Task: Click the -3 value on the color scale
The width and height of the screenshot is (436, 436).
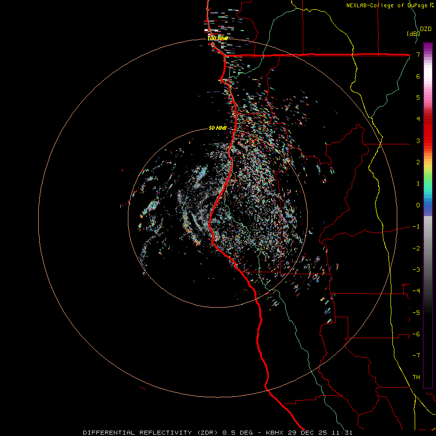Action: (x=416, y=270)
